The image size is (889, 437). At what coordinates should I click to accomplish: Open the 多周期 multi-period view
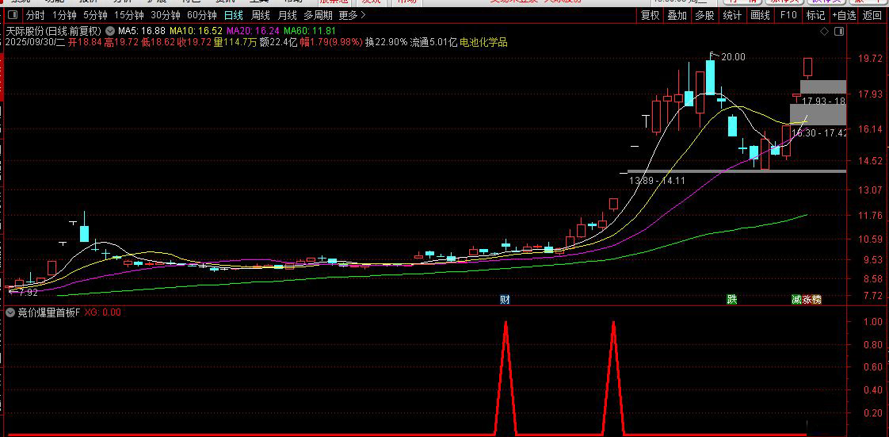coord(318,15)
